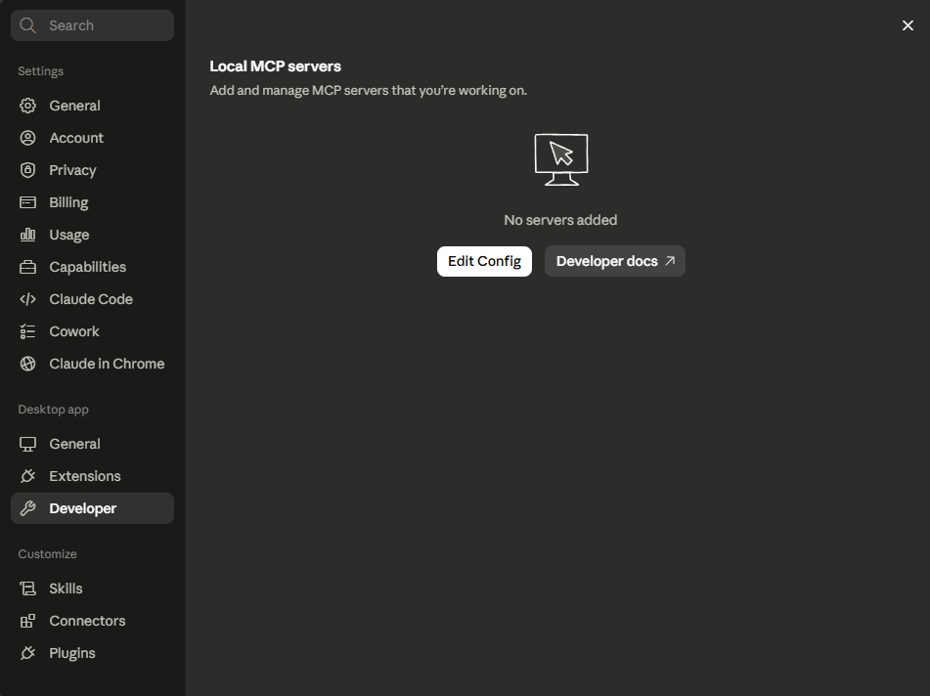Viewport: 930px width, 696px height.
Task: Click the 'Add and manage MCP servers' description
Action: coord(369,91)
